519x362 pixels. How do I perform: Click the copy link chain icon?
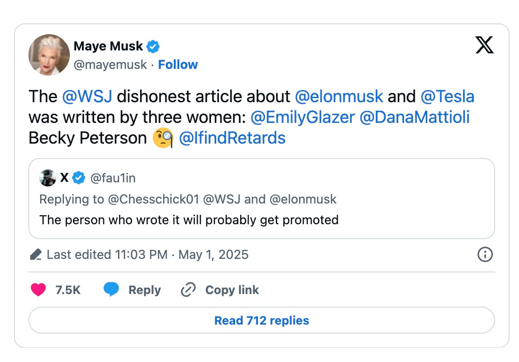188,290
